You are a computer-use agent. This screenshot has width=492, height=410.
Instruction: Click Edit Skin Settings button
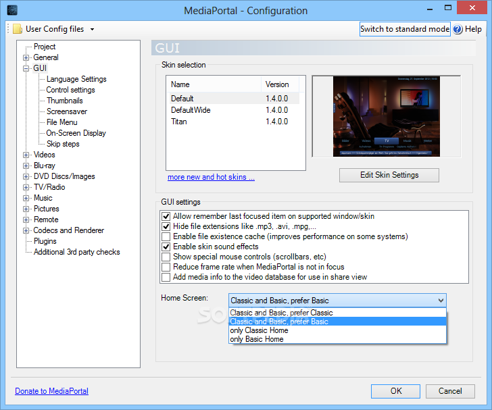389,175
